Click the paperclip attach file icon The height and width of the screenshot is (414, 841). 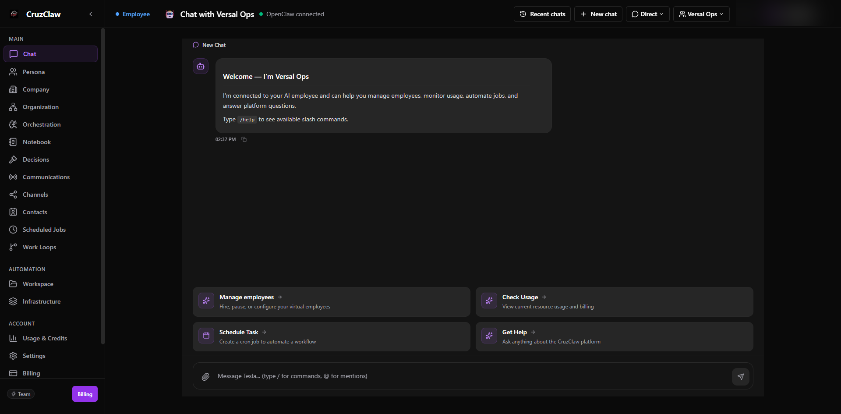pos(205,376)
